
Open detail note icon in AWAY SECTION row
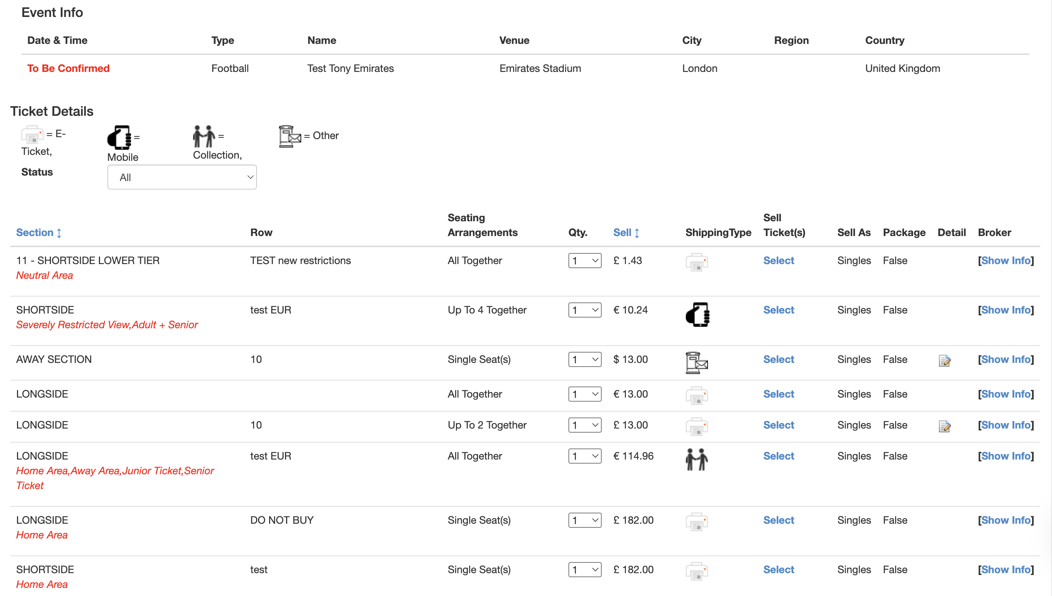click(944, 361)
